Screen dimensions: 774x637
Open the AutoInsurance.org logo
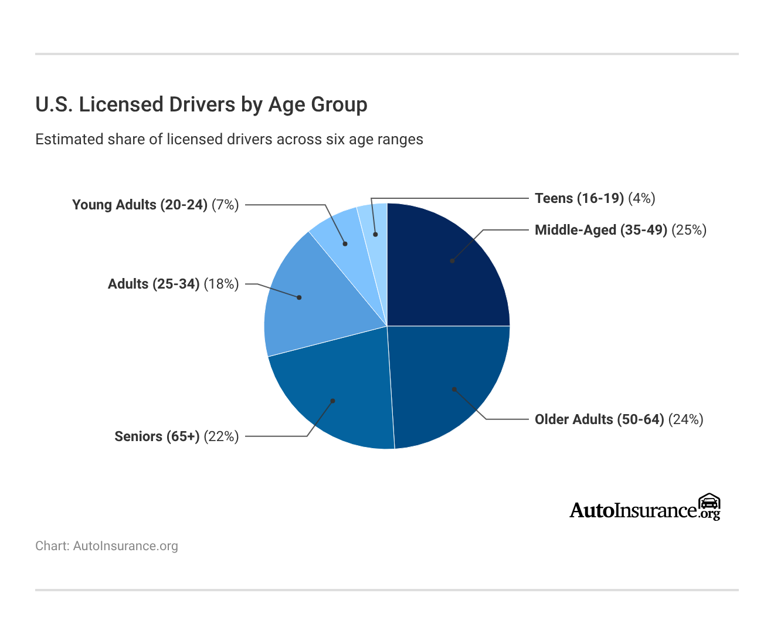[645, 507]
